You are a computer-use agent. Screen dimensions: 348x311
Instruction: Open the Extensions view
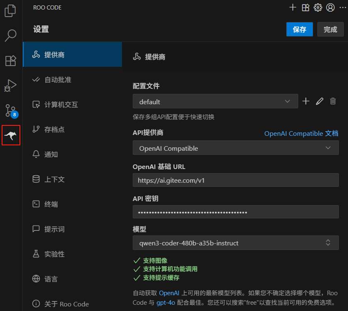[10, 61]
